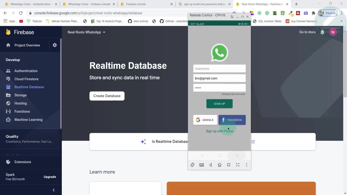Open the external link icon beside Is Realtime Database card
347x195 pixels.
(x=253, y=142)
